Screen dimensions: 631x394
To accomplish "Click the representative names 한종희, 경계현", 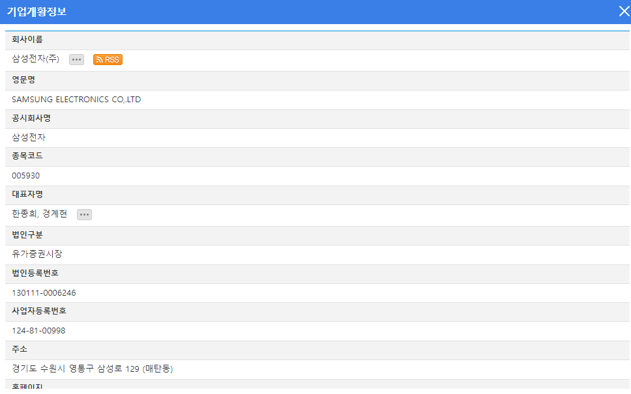I will 39,214.
